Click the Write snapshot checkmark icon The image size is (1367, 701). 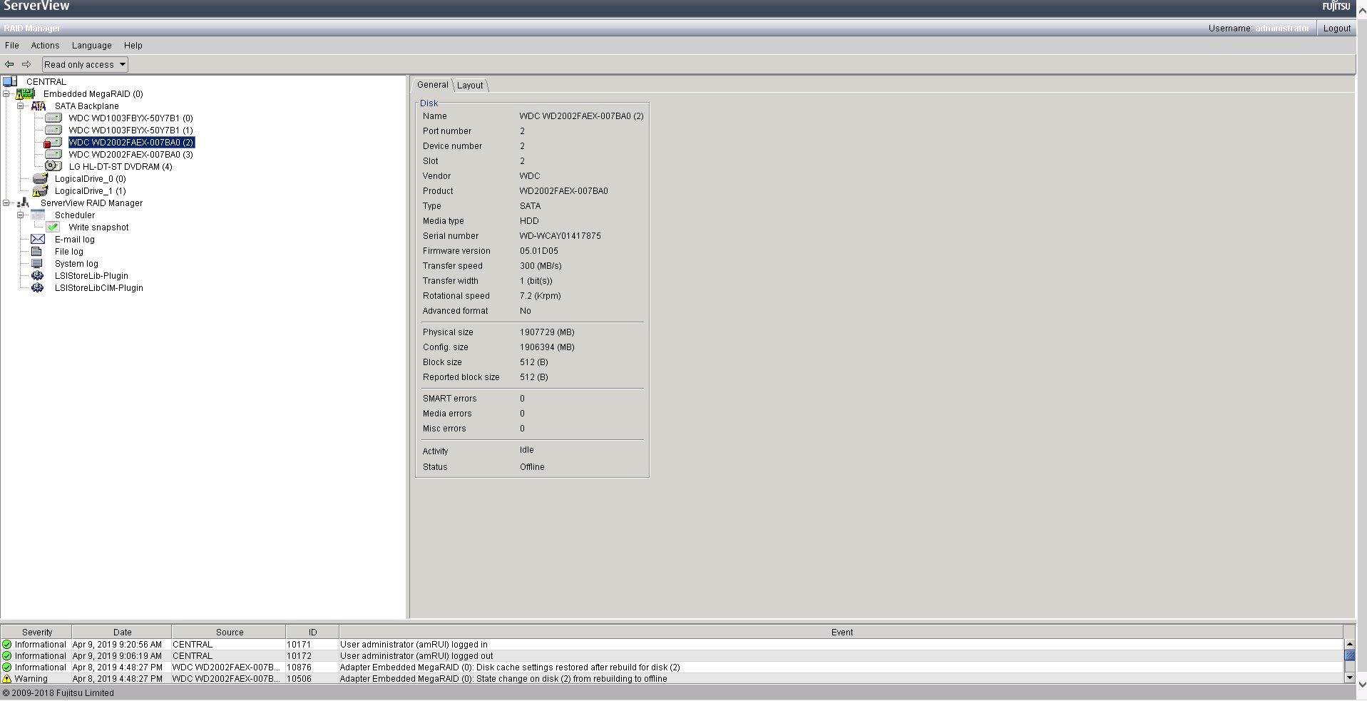[53, 227]
